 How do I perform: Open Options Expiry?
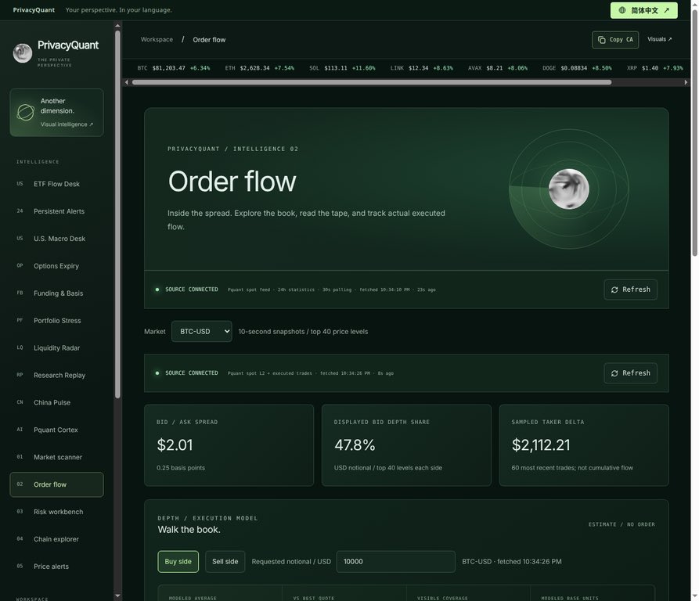56,266
